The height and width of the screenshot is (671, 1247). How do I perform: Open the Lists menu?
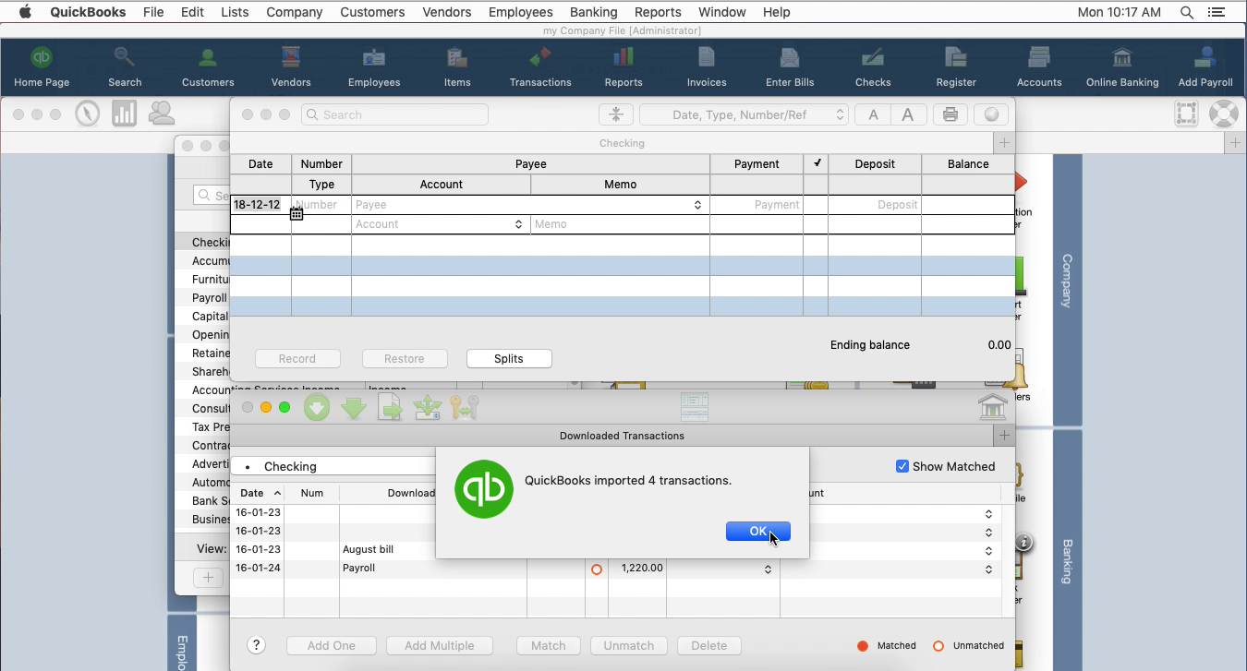[x=235, y=12]
